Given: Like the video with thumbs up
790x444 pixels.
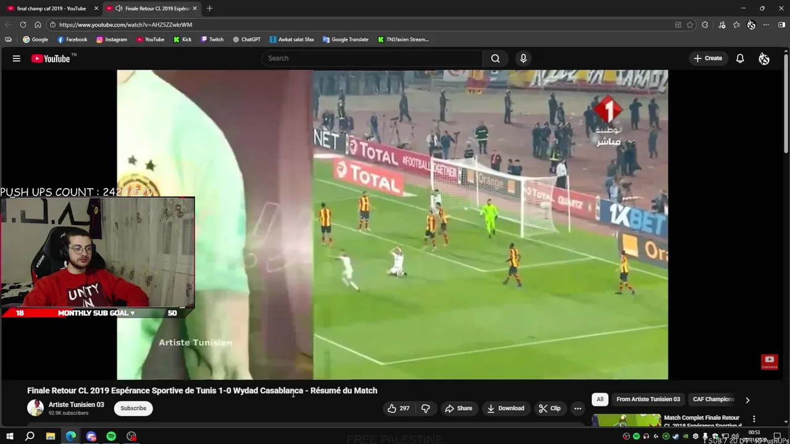Looking at the screenshot, I should (398, 408).
